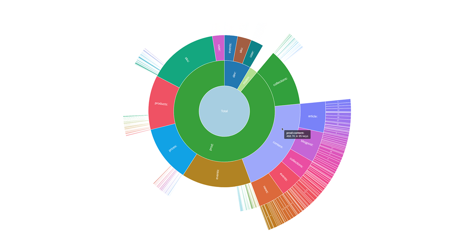This screenshot has height=246, width=468.
Task: Click the magenta user: segment at the top
Action: click(219, 48)
